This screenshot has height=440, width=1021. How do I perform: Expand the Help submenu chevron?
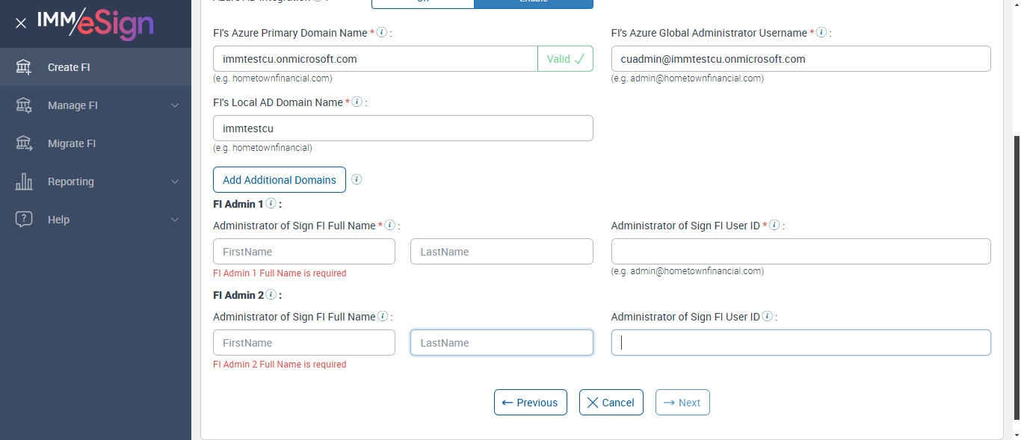coord(175,220)
